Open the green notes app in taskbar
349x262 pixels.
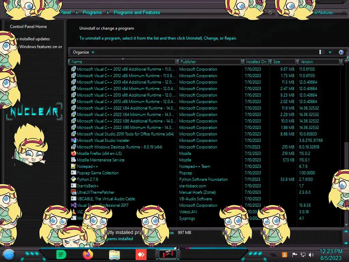tap(61, 254)
